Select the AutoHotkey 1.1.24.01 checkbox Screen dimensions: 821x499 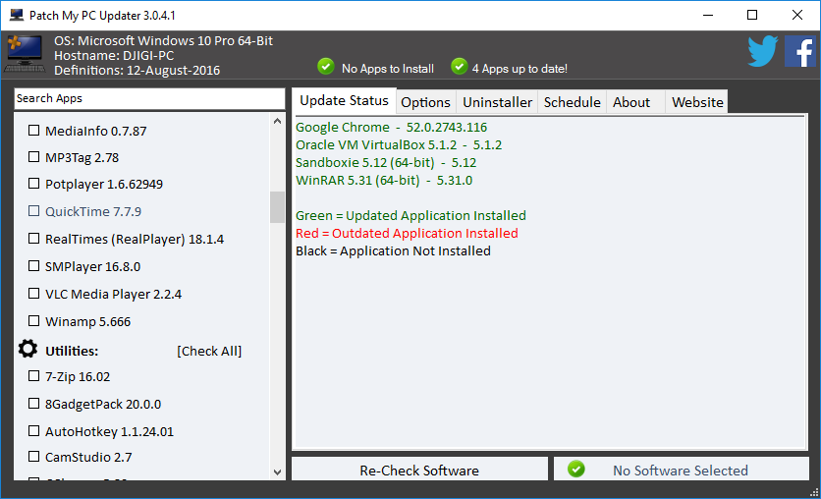[33, 431]
